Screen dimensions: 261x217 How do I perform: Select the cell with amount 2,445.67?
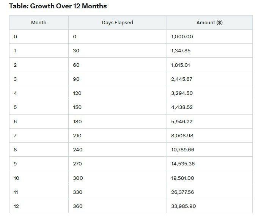click(182, 79)
